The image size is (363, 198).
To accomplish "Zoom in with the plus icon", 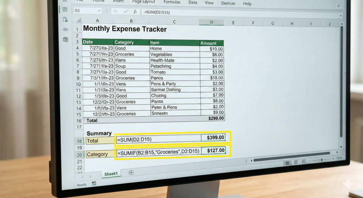I will click(333, 159).
